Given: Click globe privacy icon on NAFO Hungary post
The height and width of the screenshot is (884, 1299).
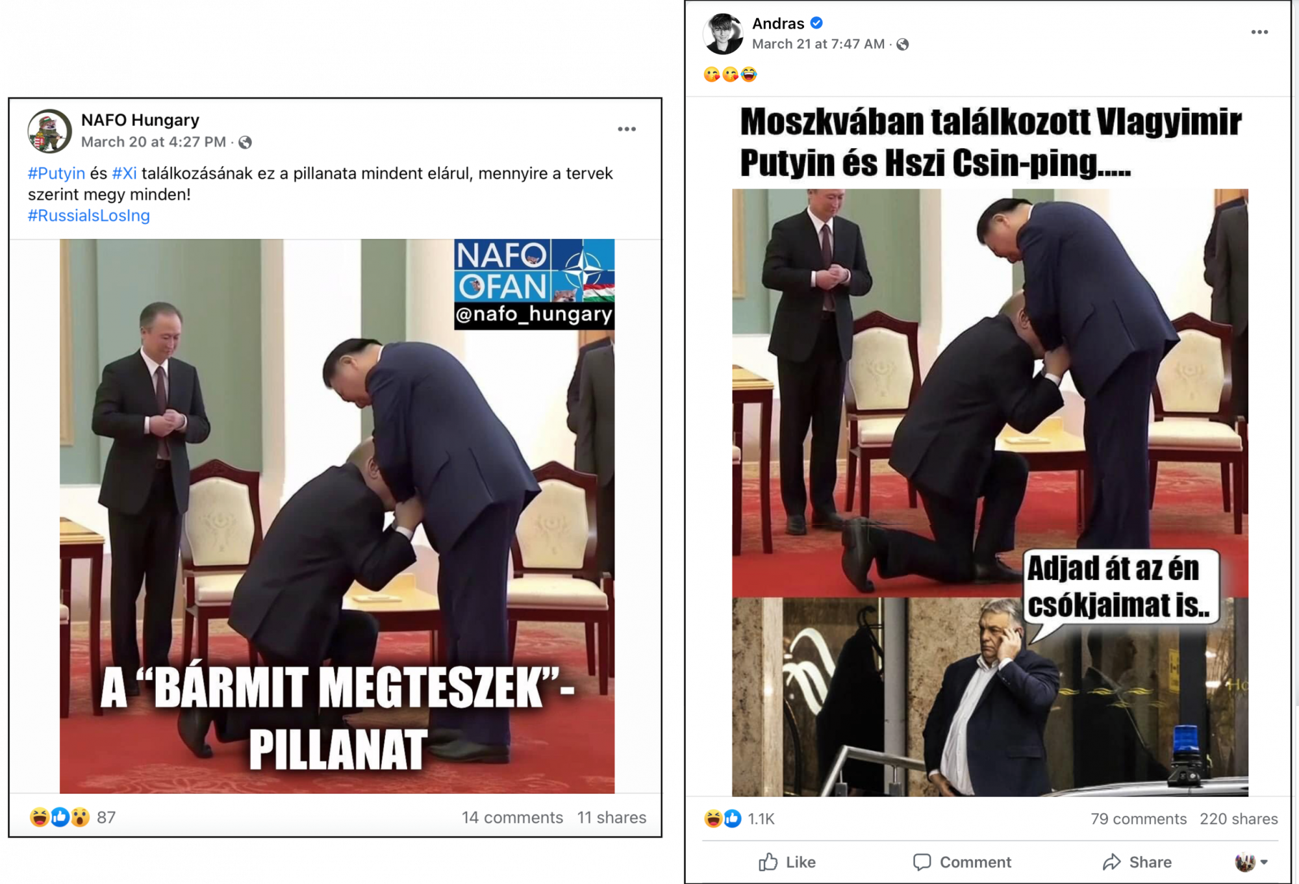Looking at the screenshot, I should click(x=245, y=142).
